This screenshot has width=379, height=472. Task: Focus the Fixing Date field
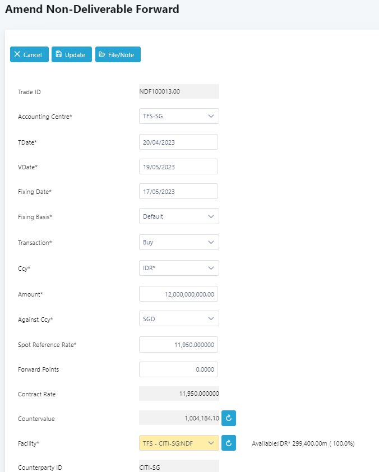(178, 191)
